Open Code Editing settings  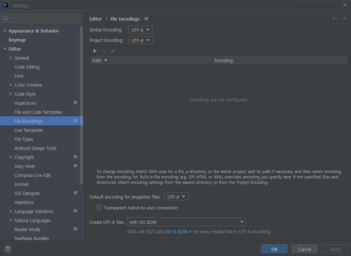click(27, 67)
